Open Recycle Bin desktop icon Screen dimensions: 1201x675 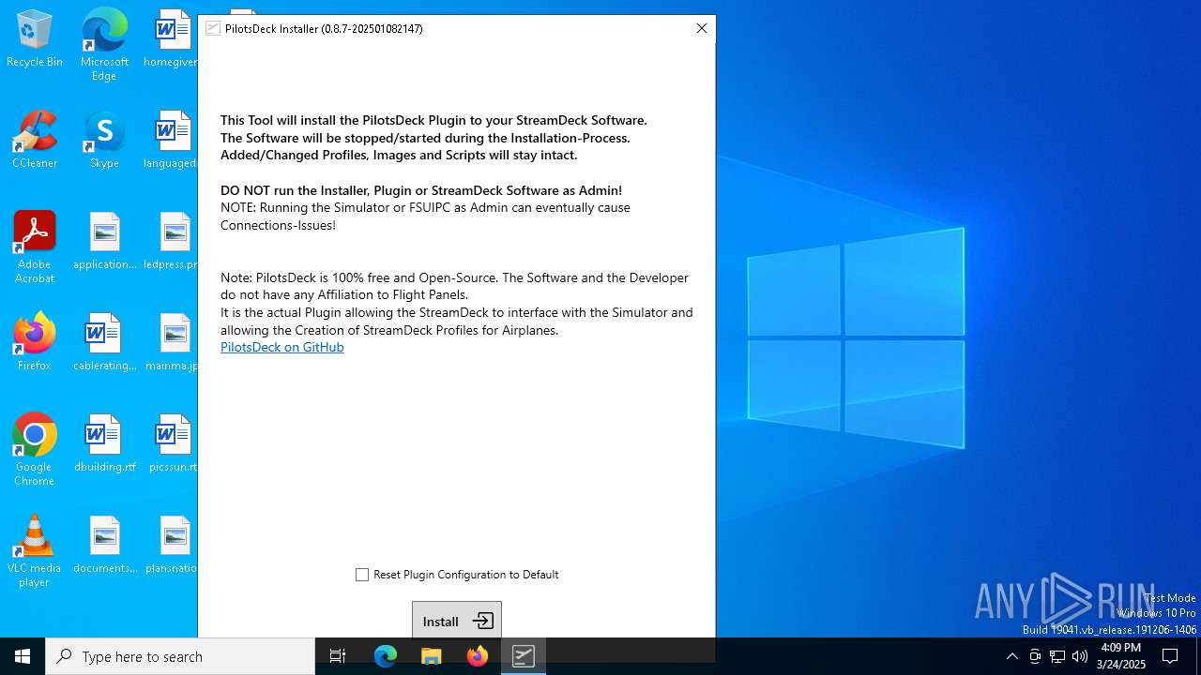click(35, 39)
